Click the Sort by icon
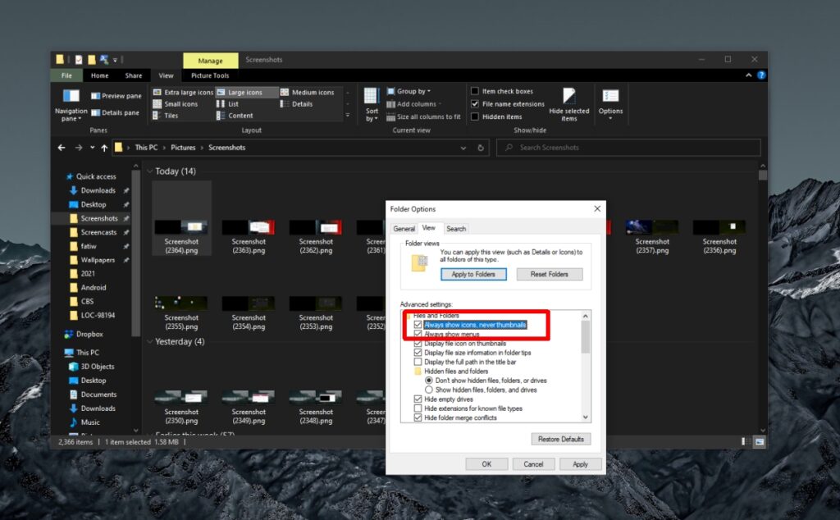 pos(372,97)
